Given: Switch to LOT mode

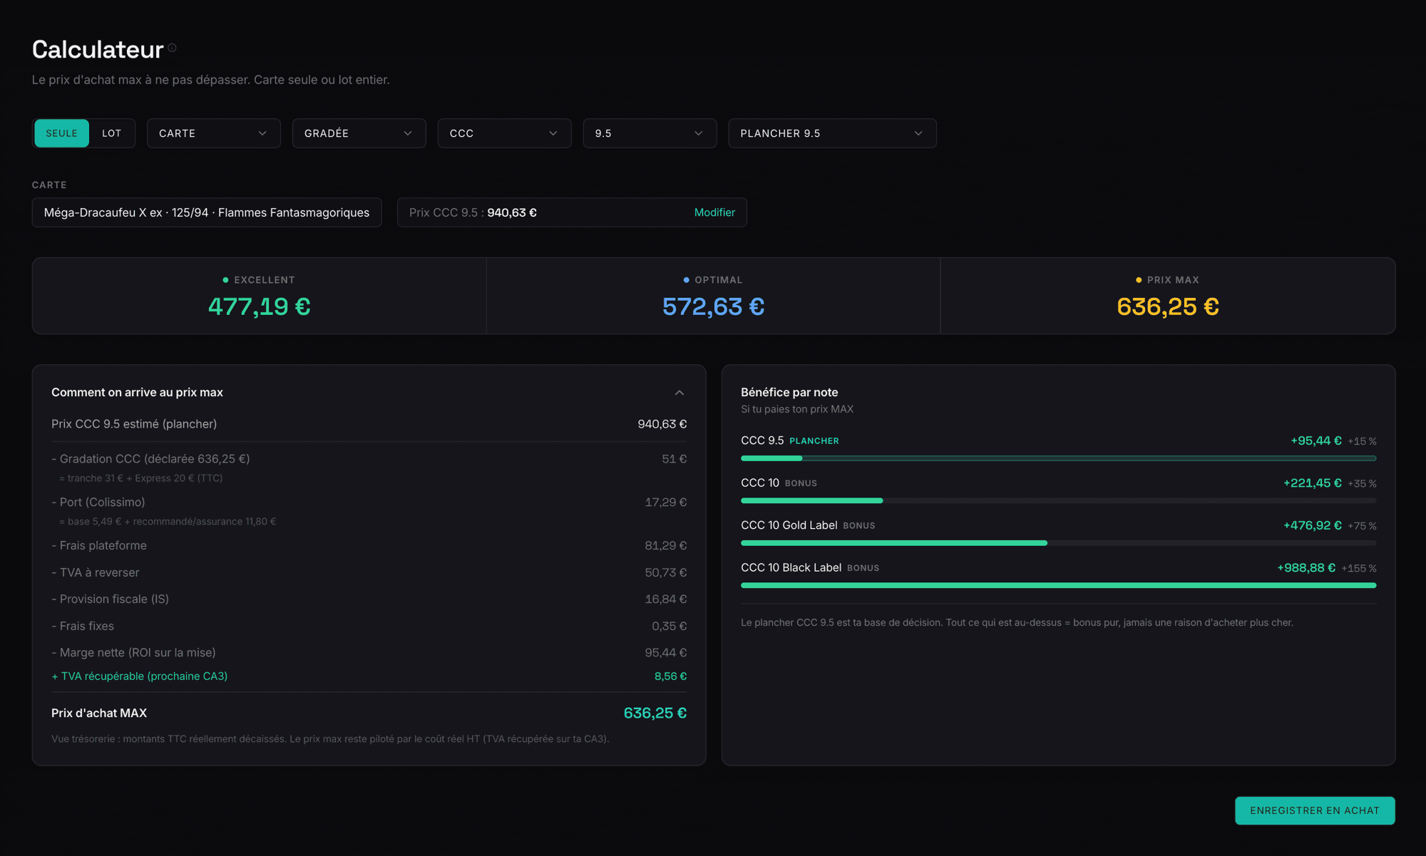Looking at the screenshot, I should point(111,133).
